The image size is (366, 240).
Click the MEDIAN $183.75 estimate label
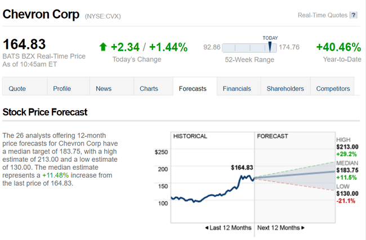[347, 170]
